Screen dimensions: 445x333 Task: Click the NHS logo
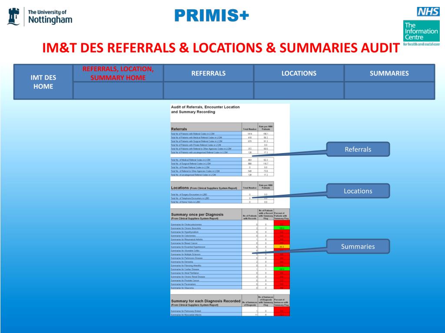coord(428,12)
